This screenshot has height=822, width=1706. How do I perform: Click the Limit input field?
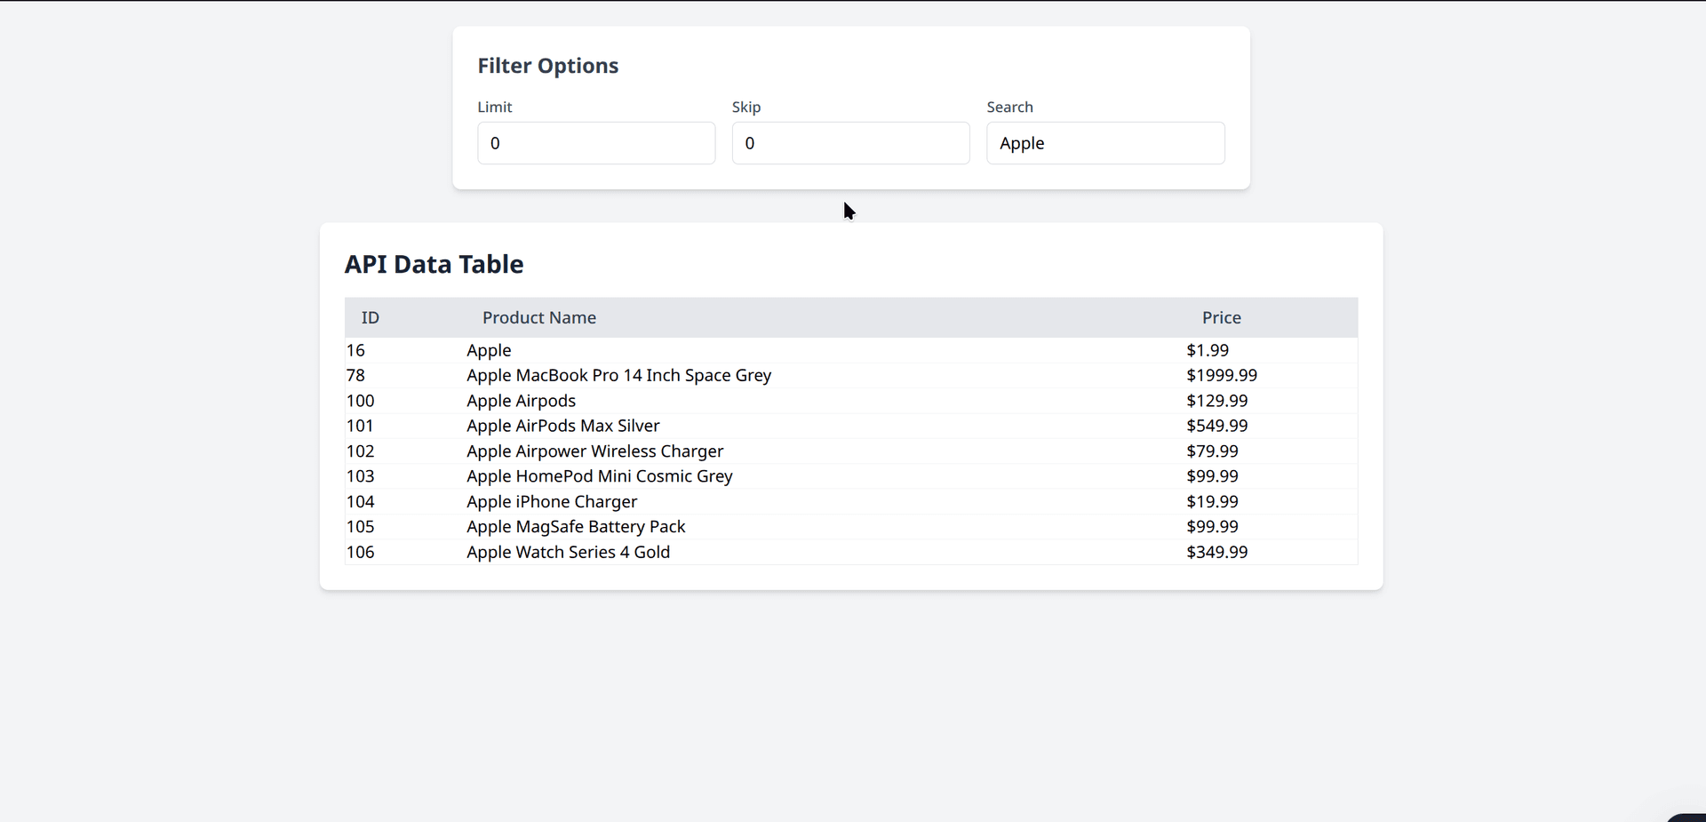click(x=595, y=143)
